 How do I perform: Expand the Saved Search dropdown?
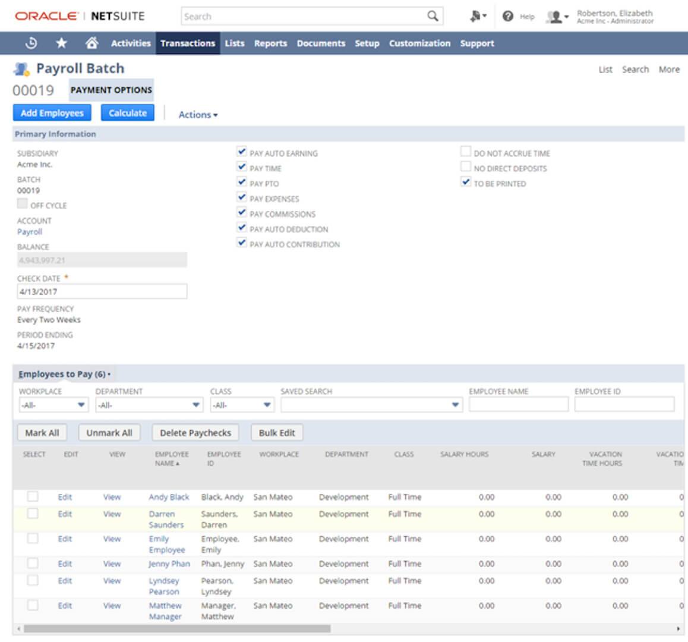pos(372,405)
